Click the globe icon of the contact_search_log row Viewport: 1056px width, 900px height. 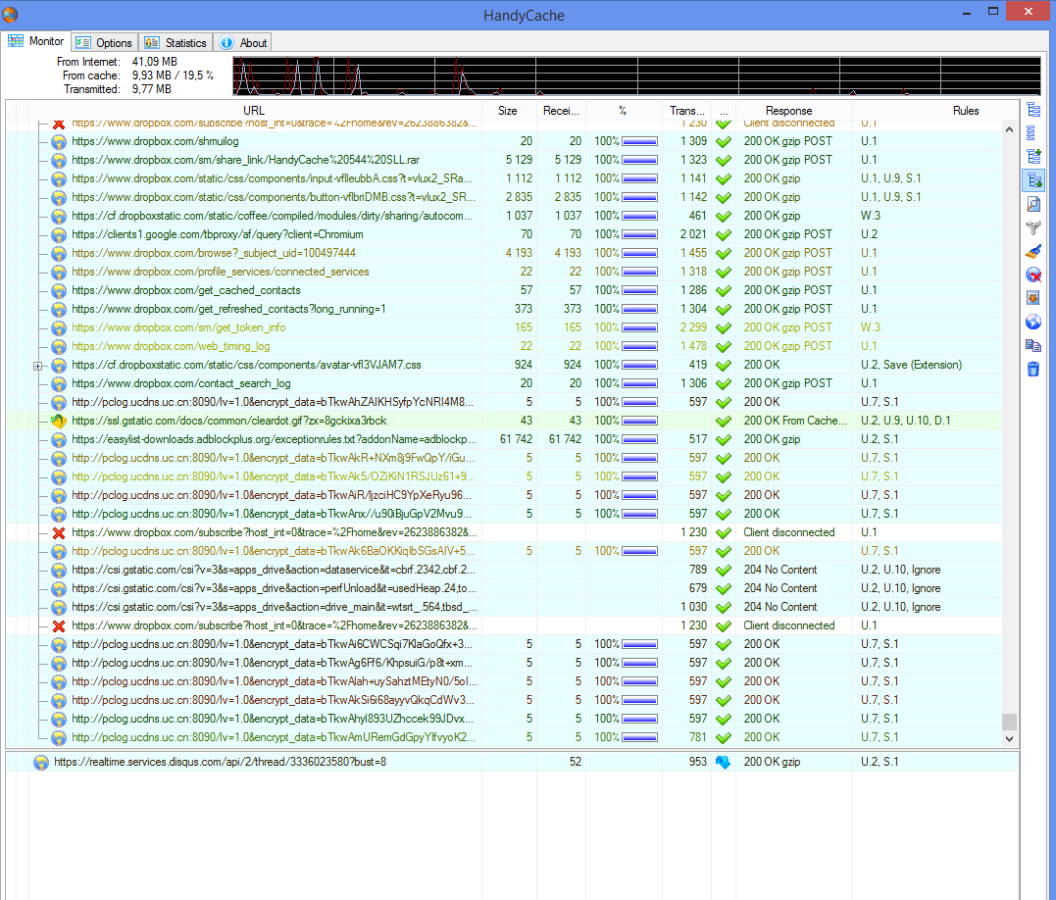click(59, 383)
